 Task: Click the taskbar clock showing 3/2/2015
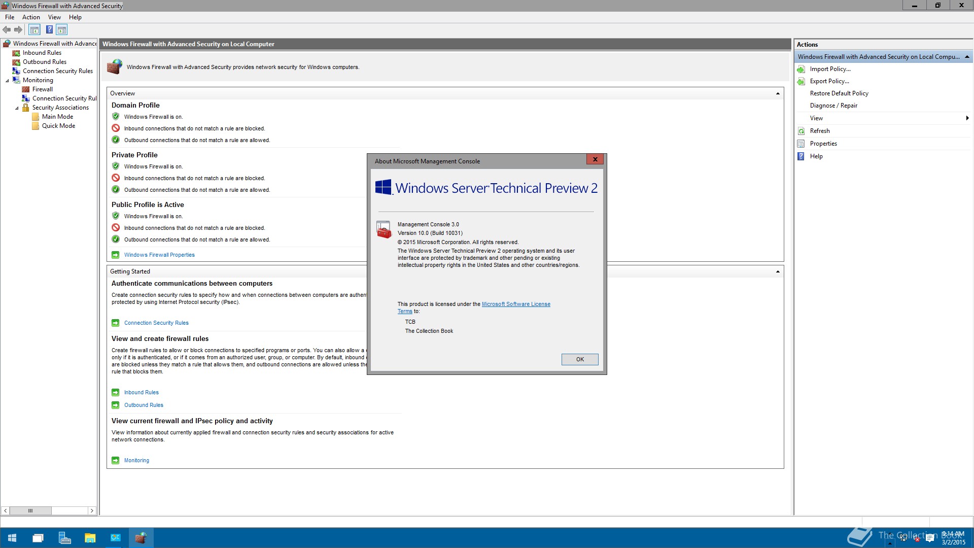click(x=953, y=538)
